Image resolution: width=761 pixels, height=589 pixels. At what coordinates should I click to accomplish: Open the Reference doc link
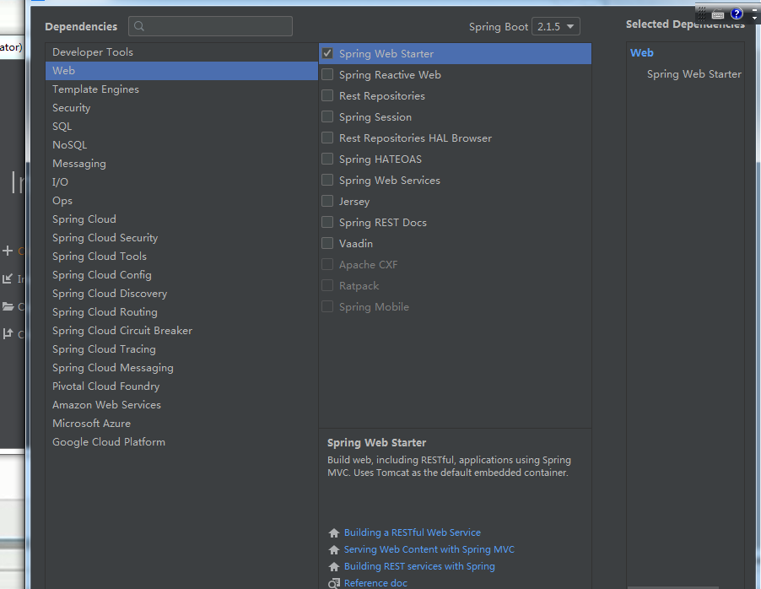(375, 583)
